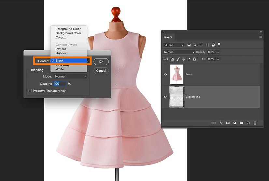This screenshot has width=269, height=181.
Task: Choose White from Contents menu
Action: pyautogui.click(x=60, y=69)
